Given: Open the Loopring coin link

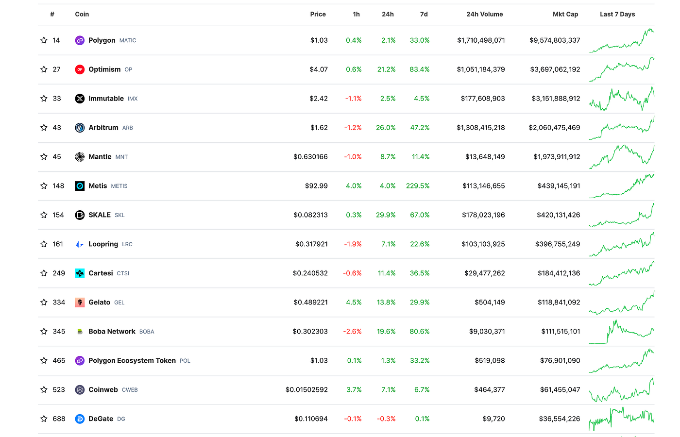Looking at the screenshot, I should pyautogui.click(x=103, y=244).
